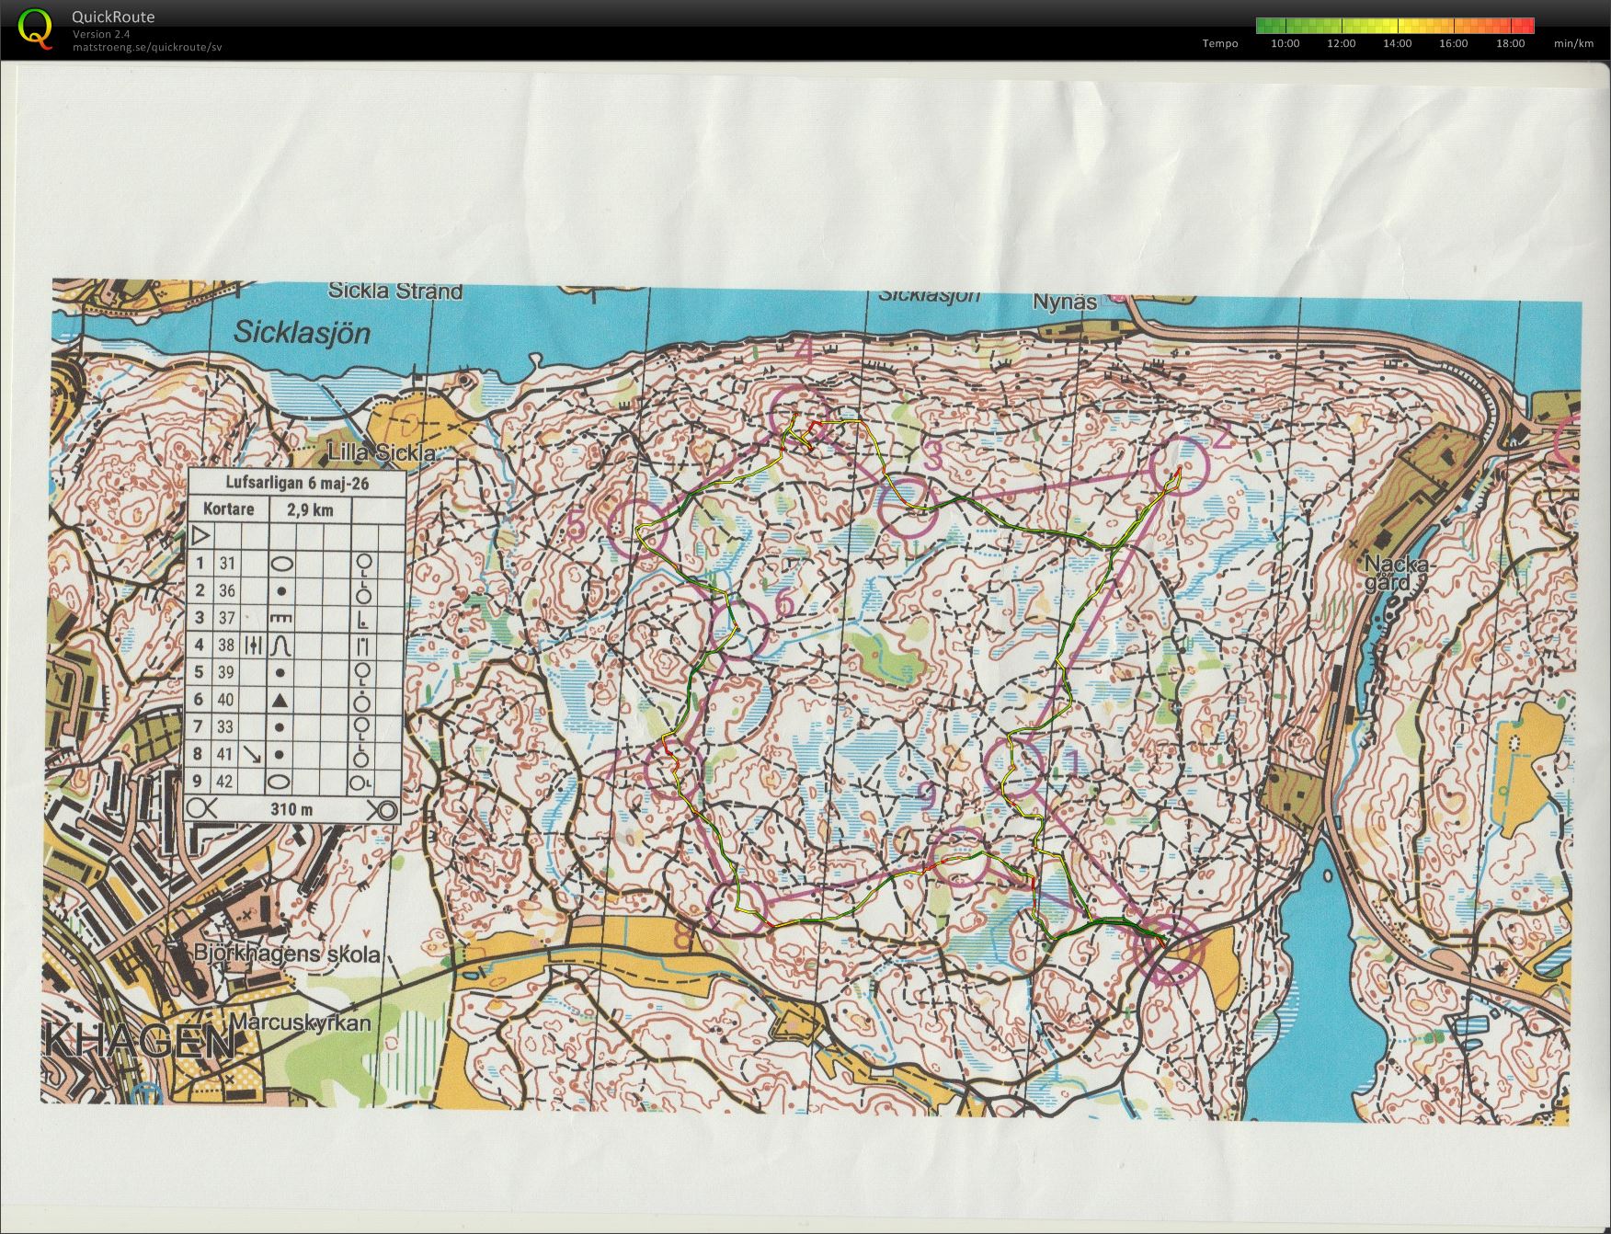Screen dimensions: 1611x1234
Task: Click control code 33 in the table
Action: pyautogui.click(x=226, y=727)
